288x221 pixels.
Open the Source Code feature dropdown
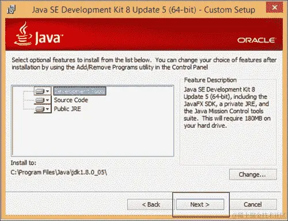tap(43, 100)
